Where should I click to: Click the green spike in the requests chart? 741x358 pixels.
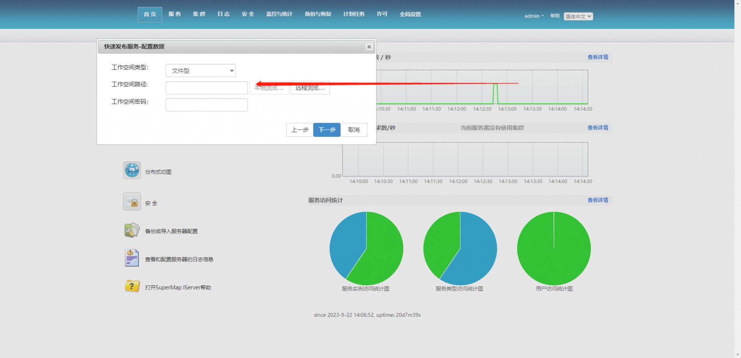point(495,93)
